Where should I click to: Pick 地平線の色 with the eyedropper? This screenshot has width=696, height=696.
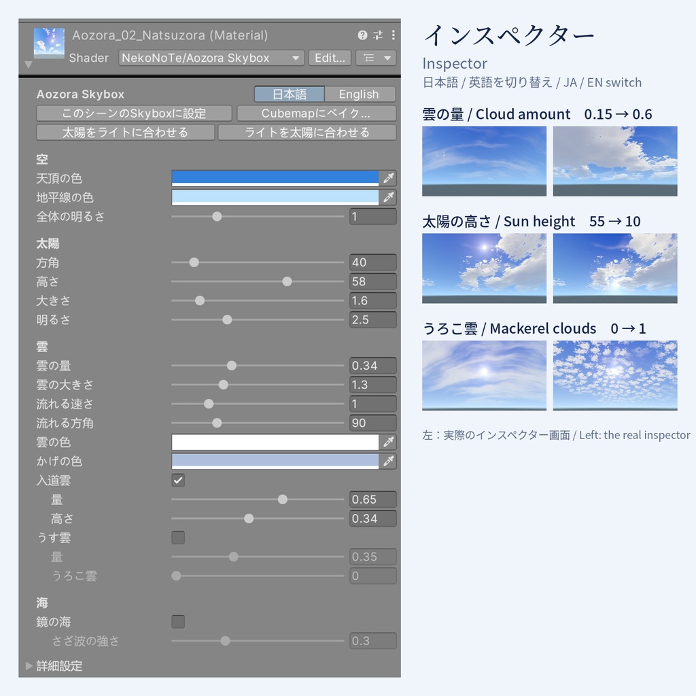[x=388, y=198]
